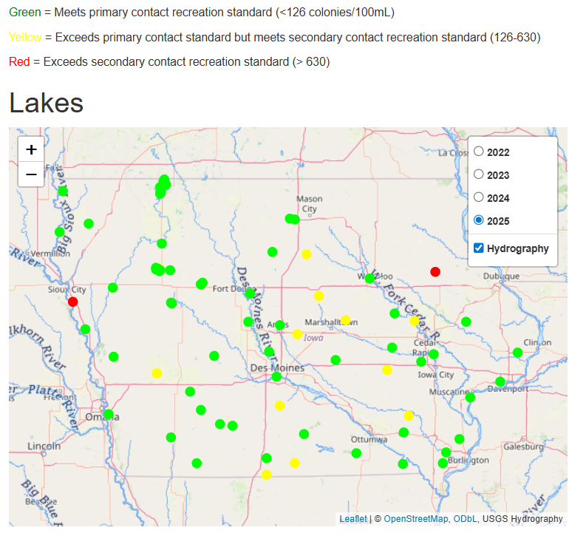Click the yellow marker west of Iowa City
The height and width of the screenshot is (536, 586).
click(x=387, y=370)
